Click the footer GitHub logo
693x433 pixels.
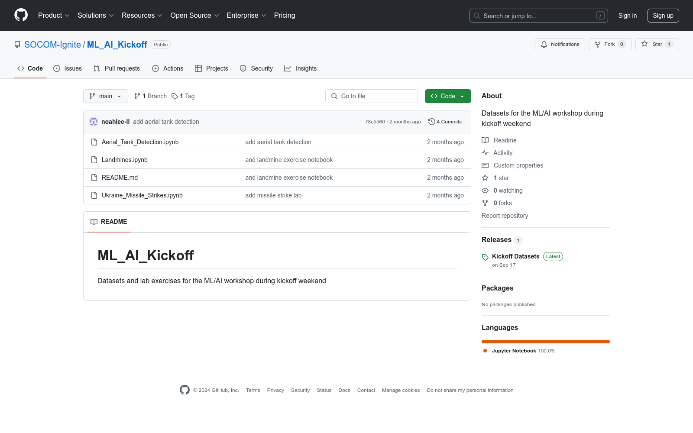pyautogui.click(x=185, y=390)
